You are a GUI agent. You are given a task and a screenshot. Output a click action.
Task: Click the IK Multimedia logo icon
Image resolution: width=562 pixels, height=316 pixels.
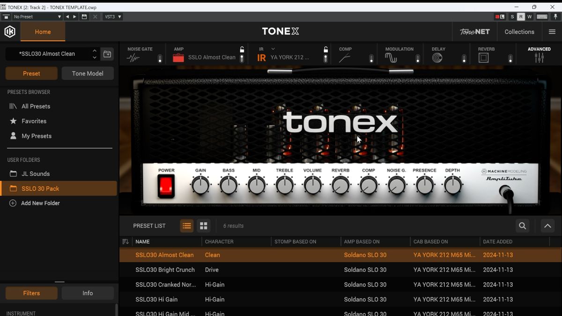click(x=10, y=31)
